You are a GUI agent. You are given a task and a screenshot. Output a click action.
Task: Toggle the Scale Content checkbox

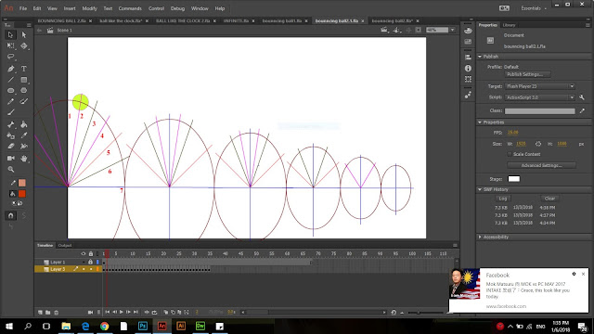510,154
